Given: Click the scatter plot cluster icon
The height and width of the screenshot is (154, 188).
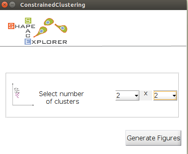Looking at the screenshot, I should coord(23,94).
